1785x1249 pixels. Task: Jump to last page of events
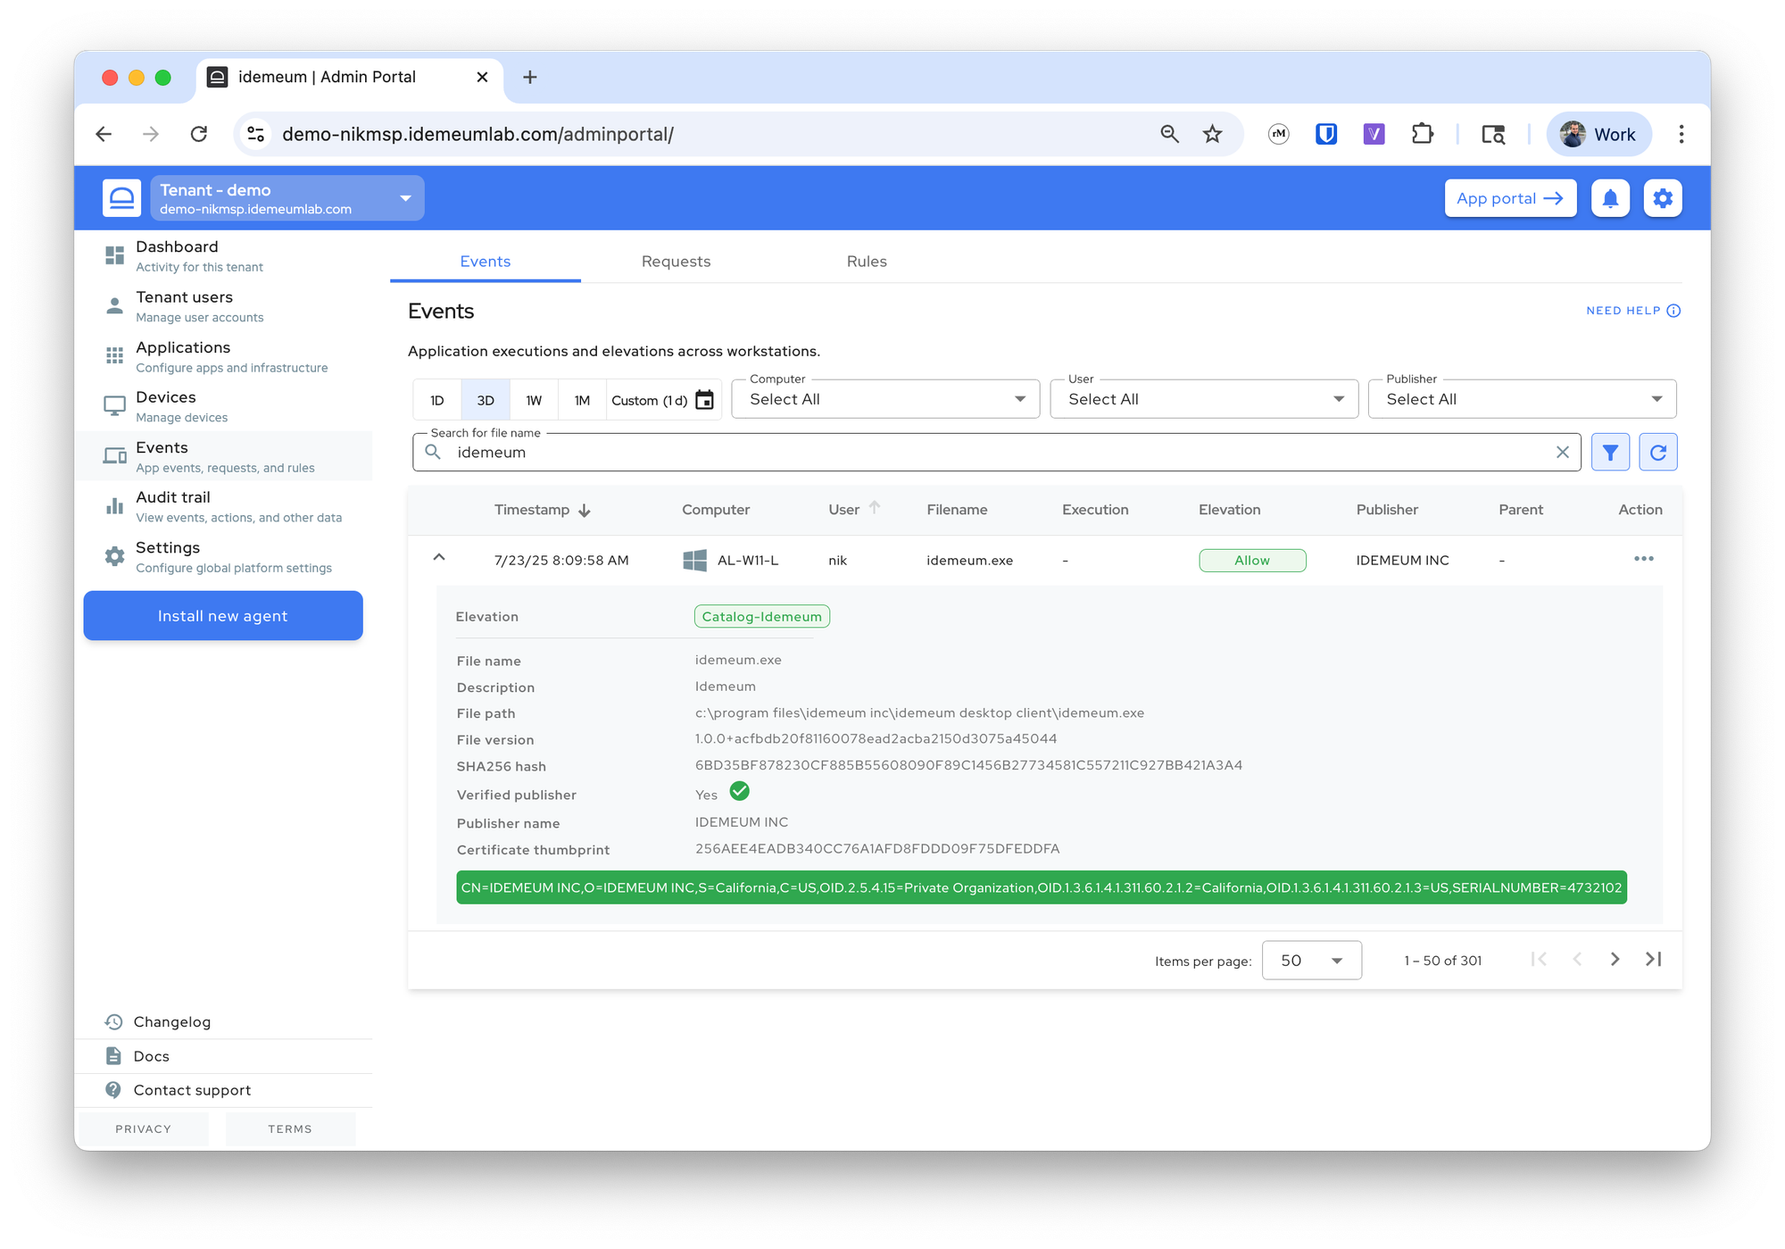click(x=1653, y=959)
